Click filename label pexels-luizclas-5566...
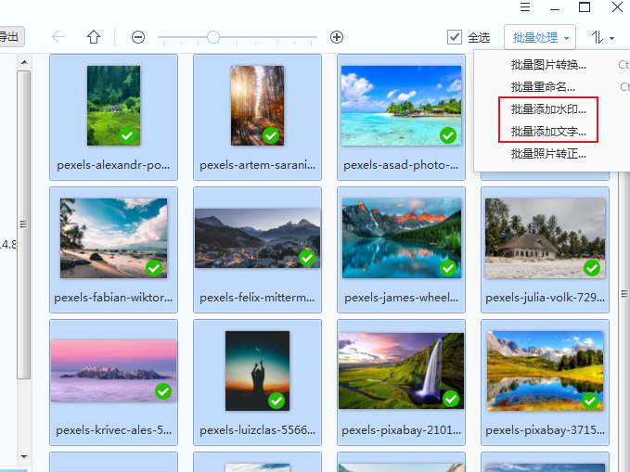The height and width of the screenshot is (472, 630). click(258, 430)
